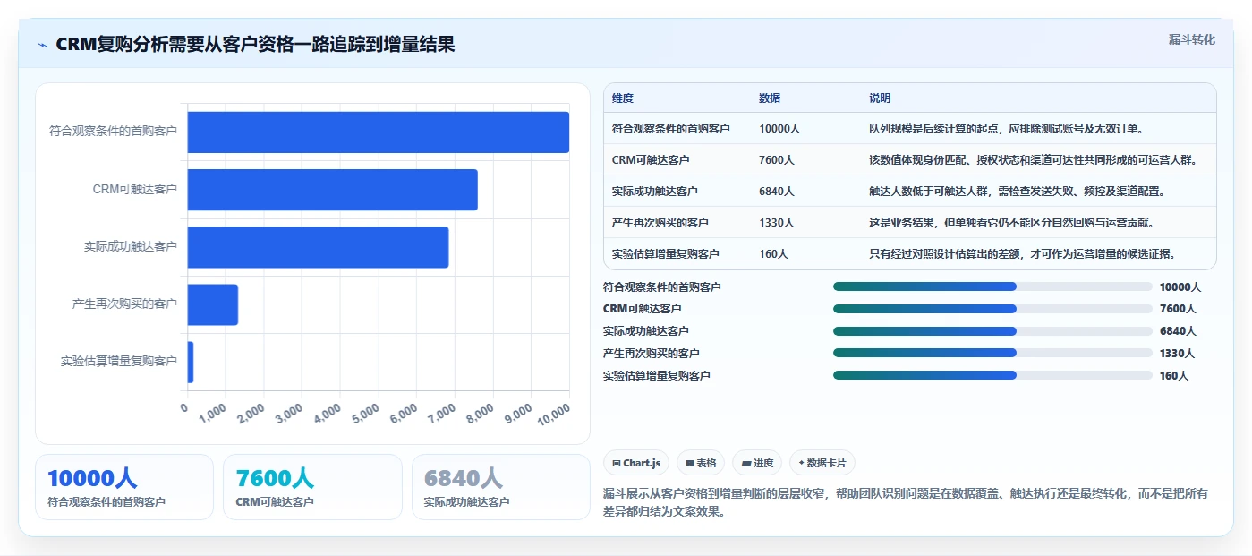
Task: Click the CRM可触达客户 progress bar
Action: (x=992, y=309)
